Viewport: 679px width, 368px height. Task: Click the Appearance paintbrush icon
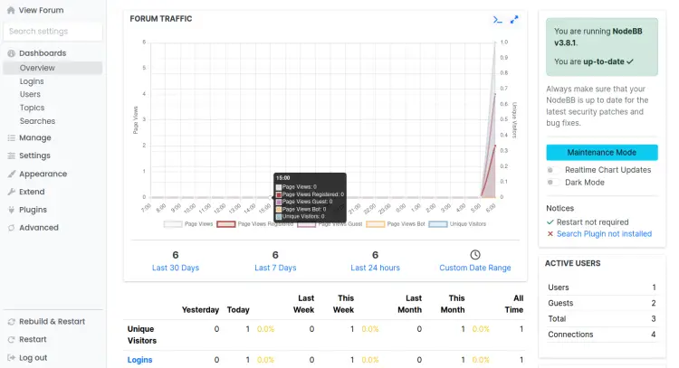[11, 174]
